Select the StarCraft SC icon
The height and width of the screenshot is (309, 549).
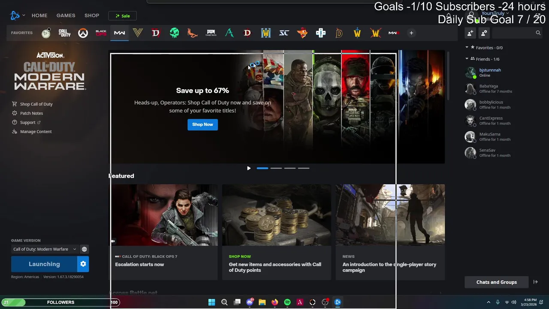pyautogui.click(x=284, y=33)
